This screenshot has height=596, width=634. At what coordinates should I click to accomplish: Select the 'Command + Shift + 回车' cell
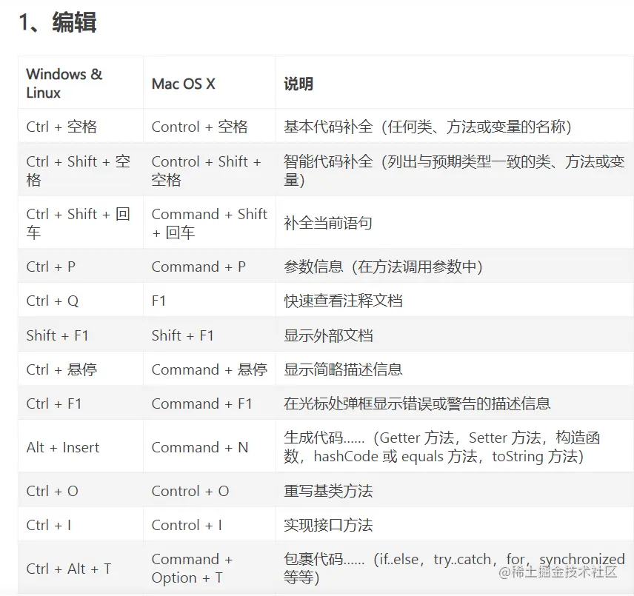210,223
